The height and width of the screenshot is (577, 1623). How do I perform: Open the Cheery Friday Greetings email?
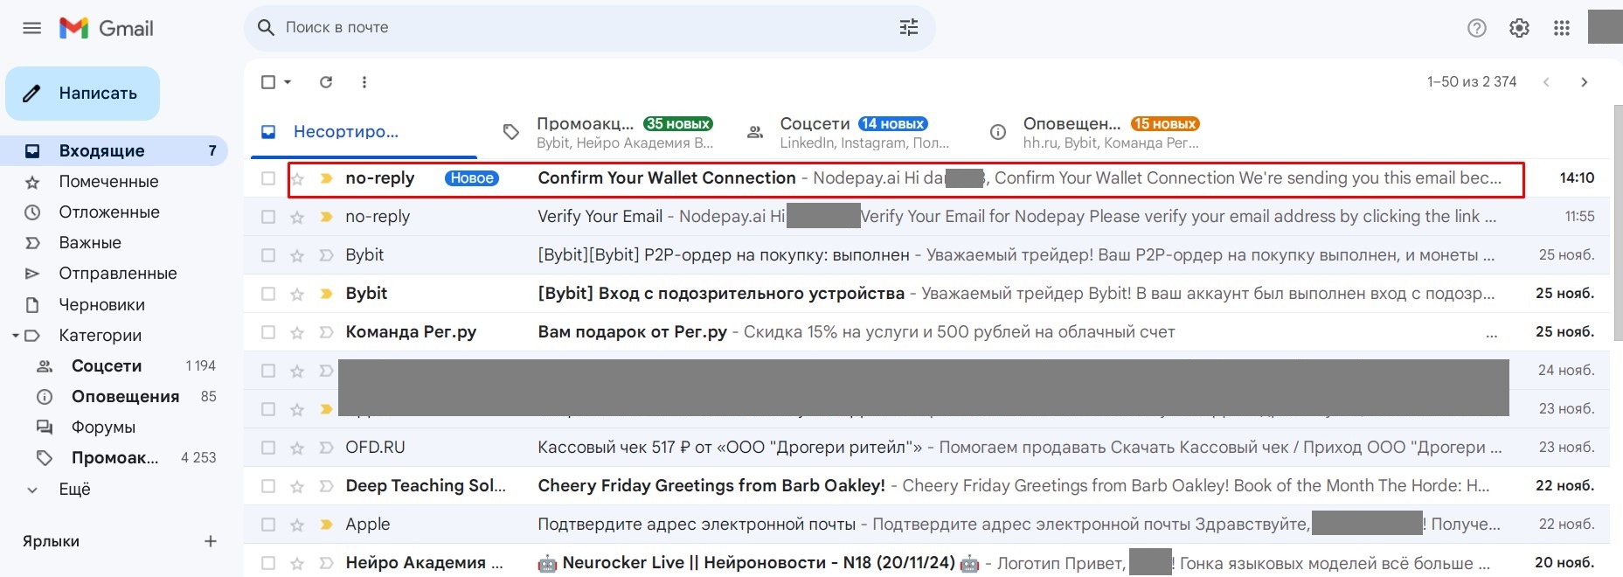[x=926, y=486]
